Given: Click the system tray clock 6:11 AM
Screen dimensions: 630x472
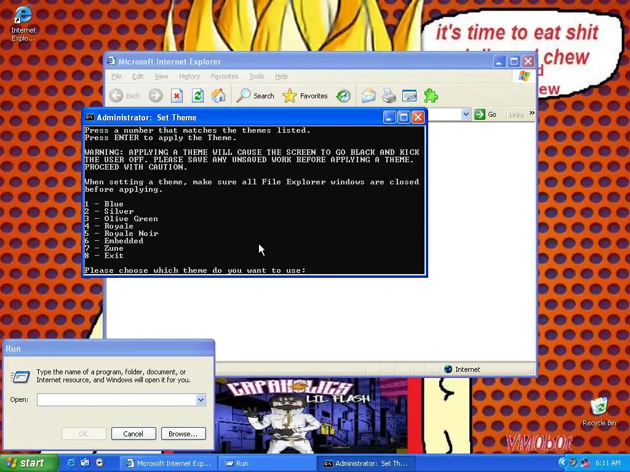Looking at the screenshot, I should point(608,463).
